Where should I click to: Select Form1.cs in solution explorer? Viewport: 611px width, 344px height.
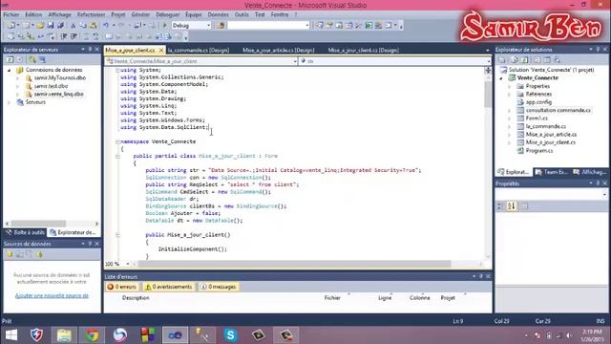pos(537,118)
